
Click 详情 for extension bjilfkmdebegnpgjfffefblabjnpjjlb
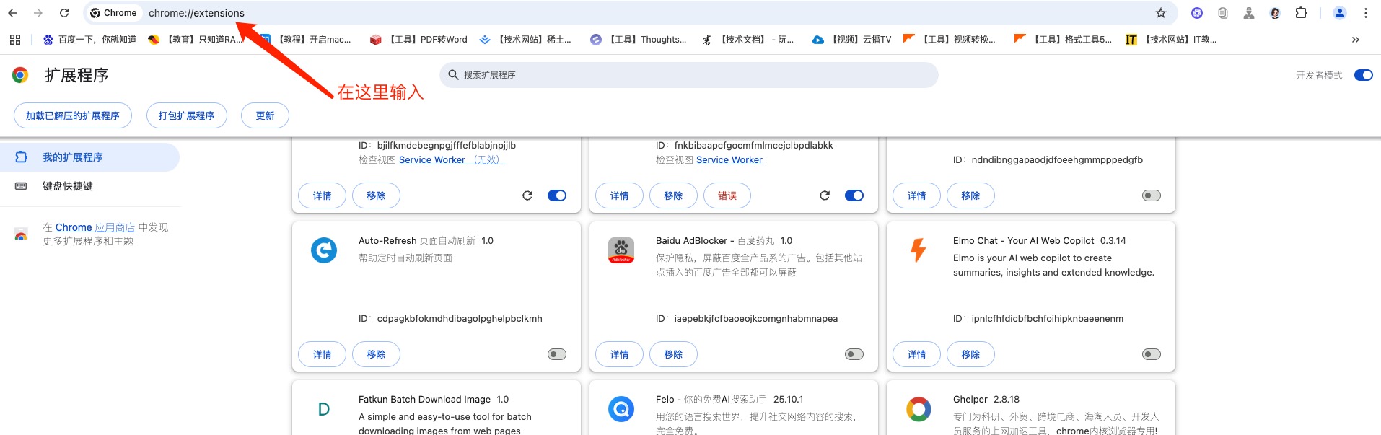tap(322, 195)
